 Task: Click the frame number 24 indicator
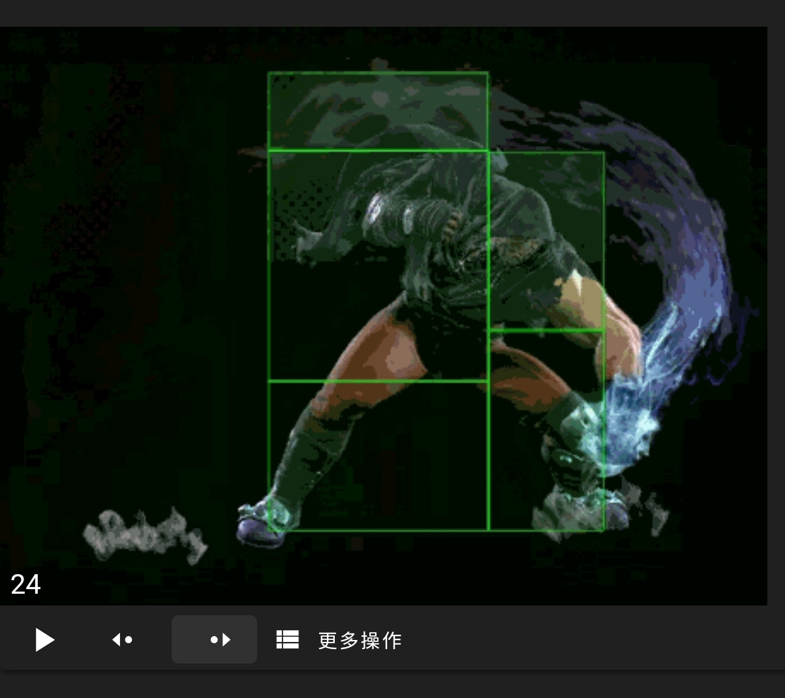(x=26, y=585)
